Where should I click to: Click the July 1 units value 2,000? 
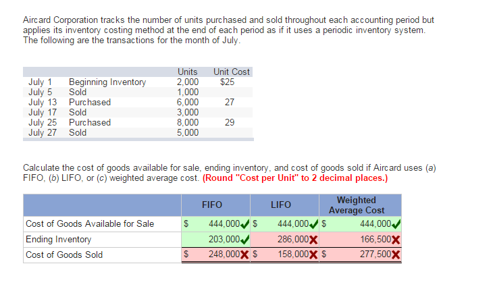click(x=188, y=82)
